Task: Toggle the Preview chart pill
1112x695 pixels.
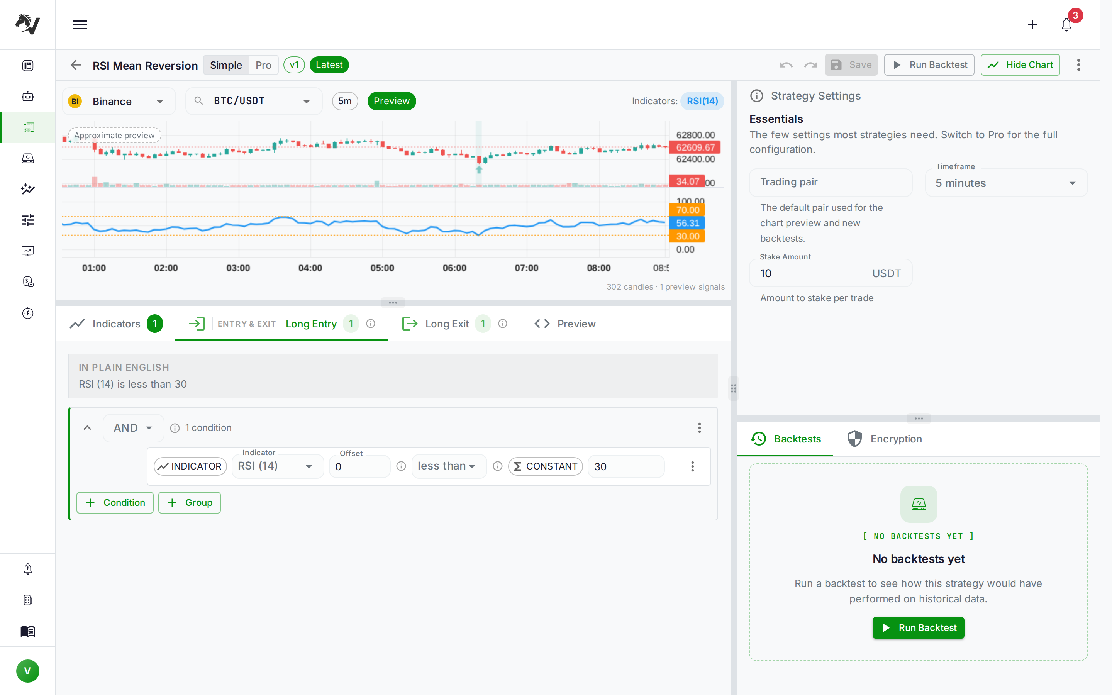Action: pyautogui.click(x=392, y=101)
